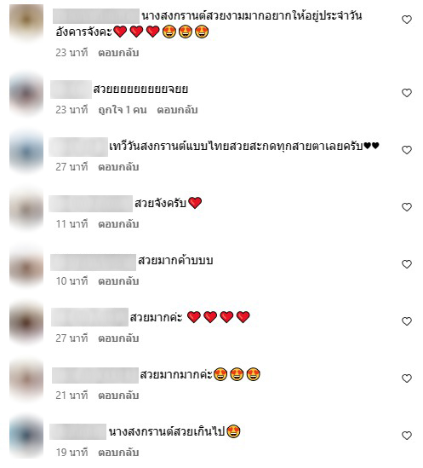Reply to the สวยยยยยยยยยจยย comment
The height and width of the screenshot is (468, 423).
[x=177, y=110]
